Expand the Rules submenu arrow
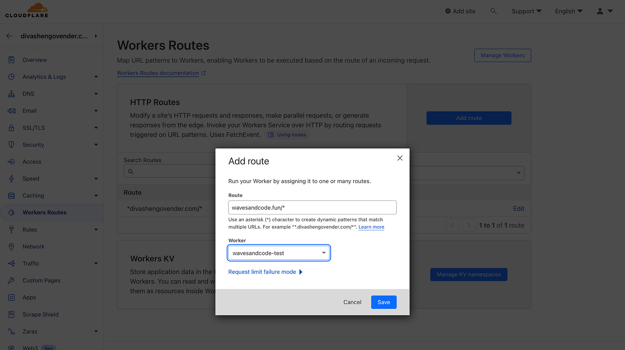625x350 pixels. click(96, 229)
